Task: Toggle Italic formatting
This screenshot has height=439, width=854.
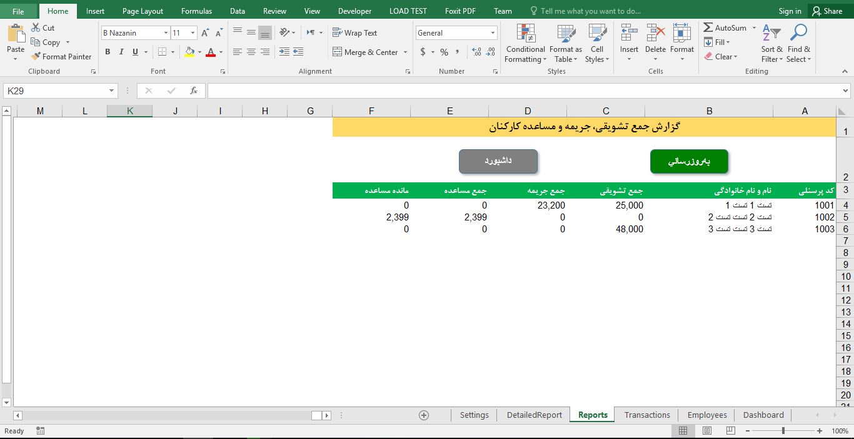Action: click(121, 52)
